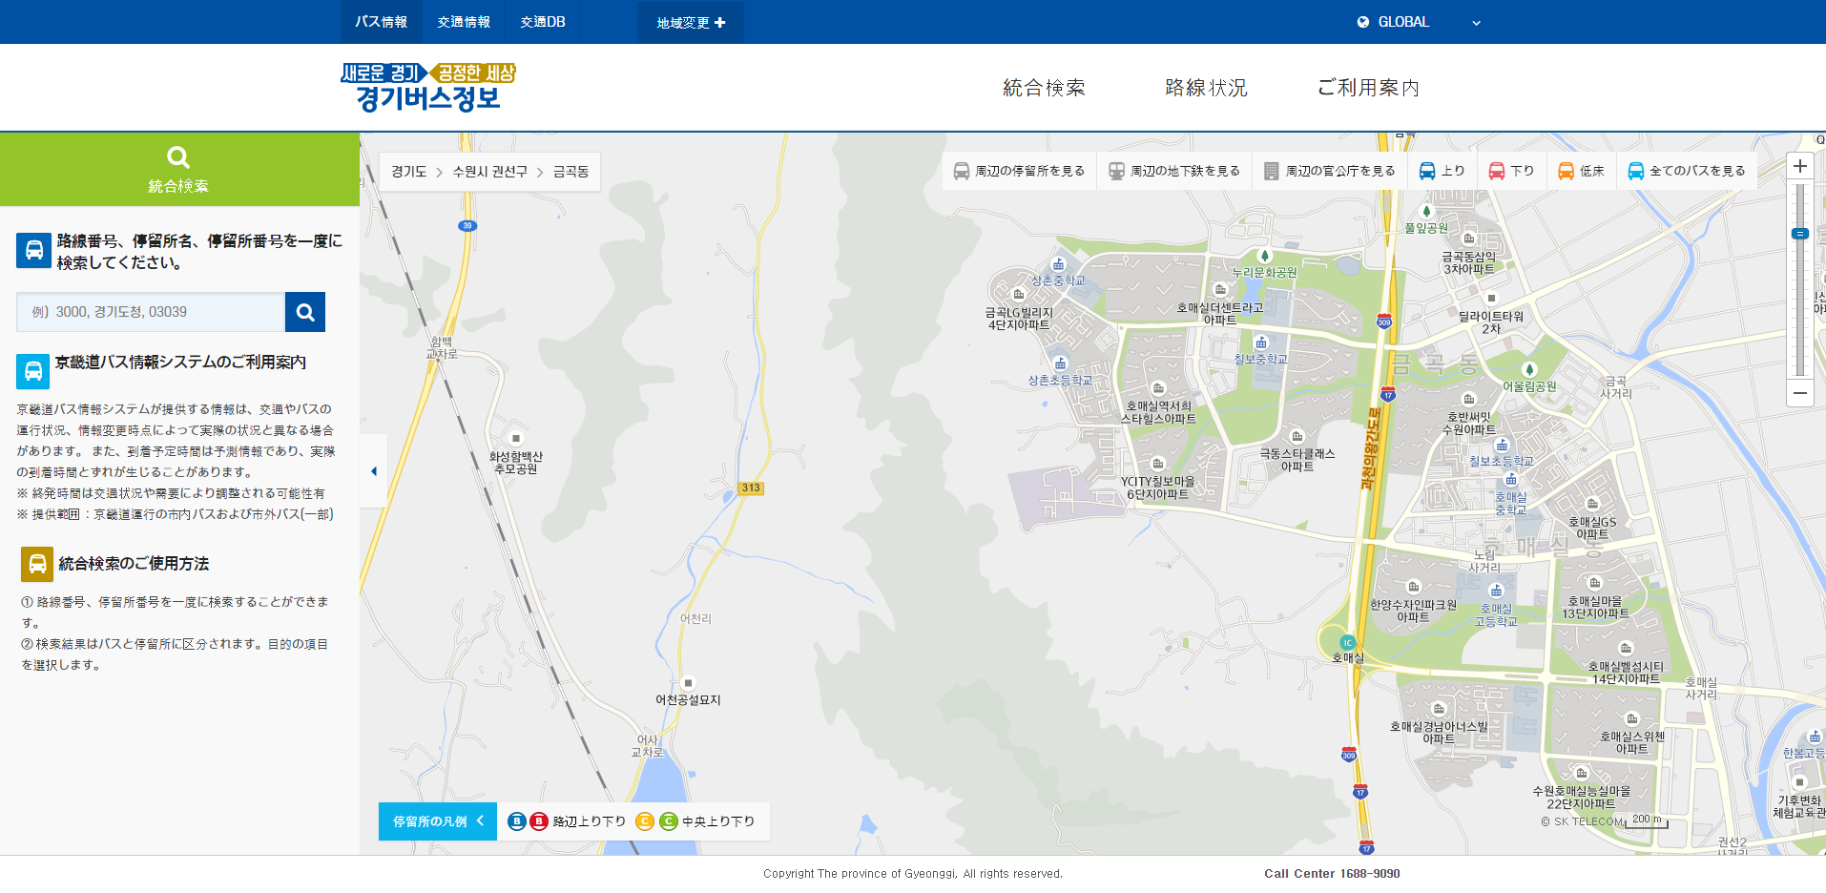
Task: Zoom in the map with plus button
Action: 1800,166
